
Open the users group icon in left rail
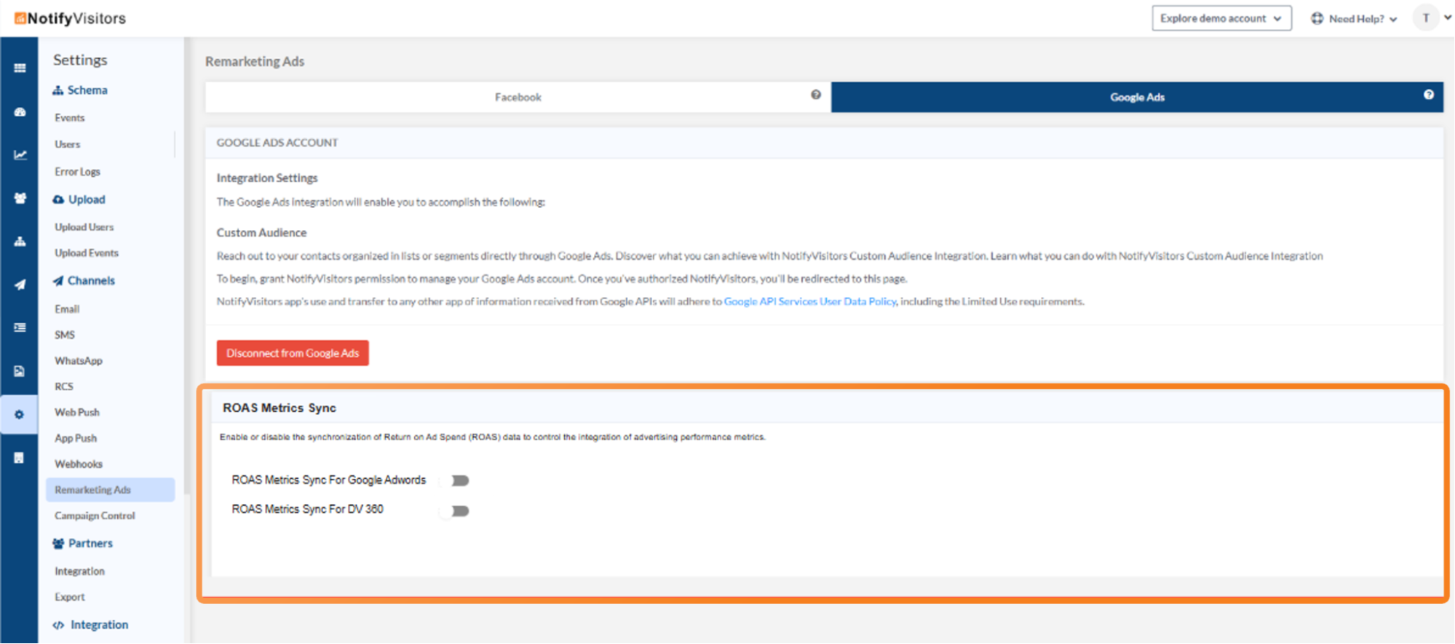[x=20, y=198]
